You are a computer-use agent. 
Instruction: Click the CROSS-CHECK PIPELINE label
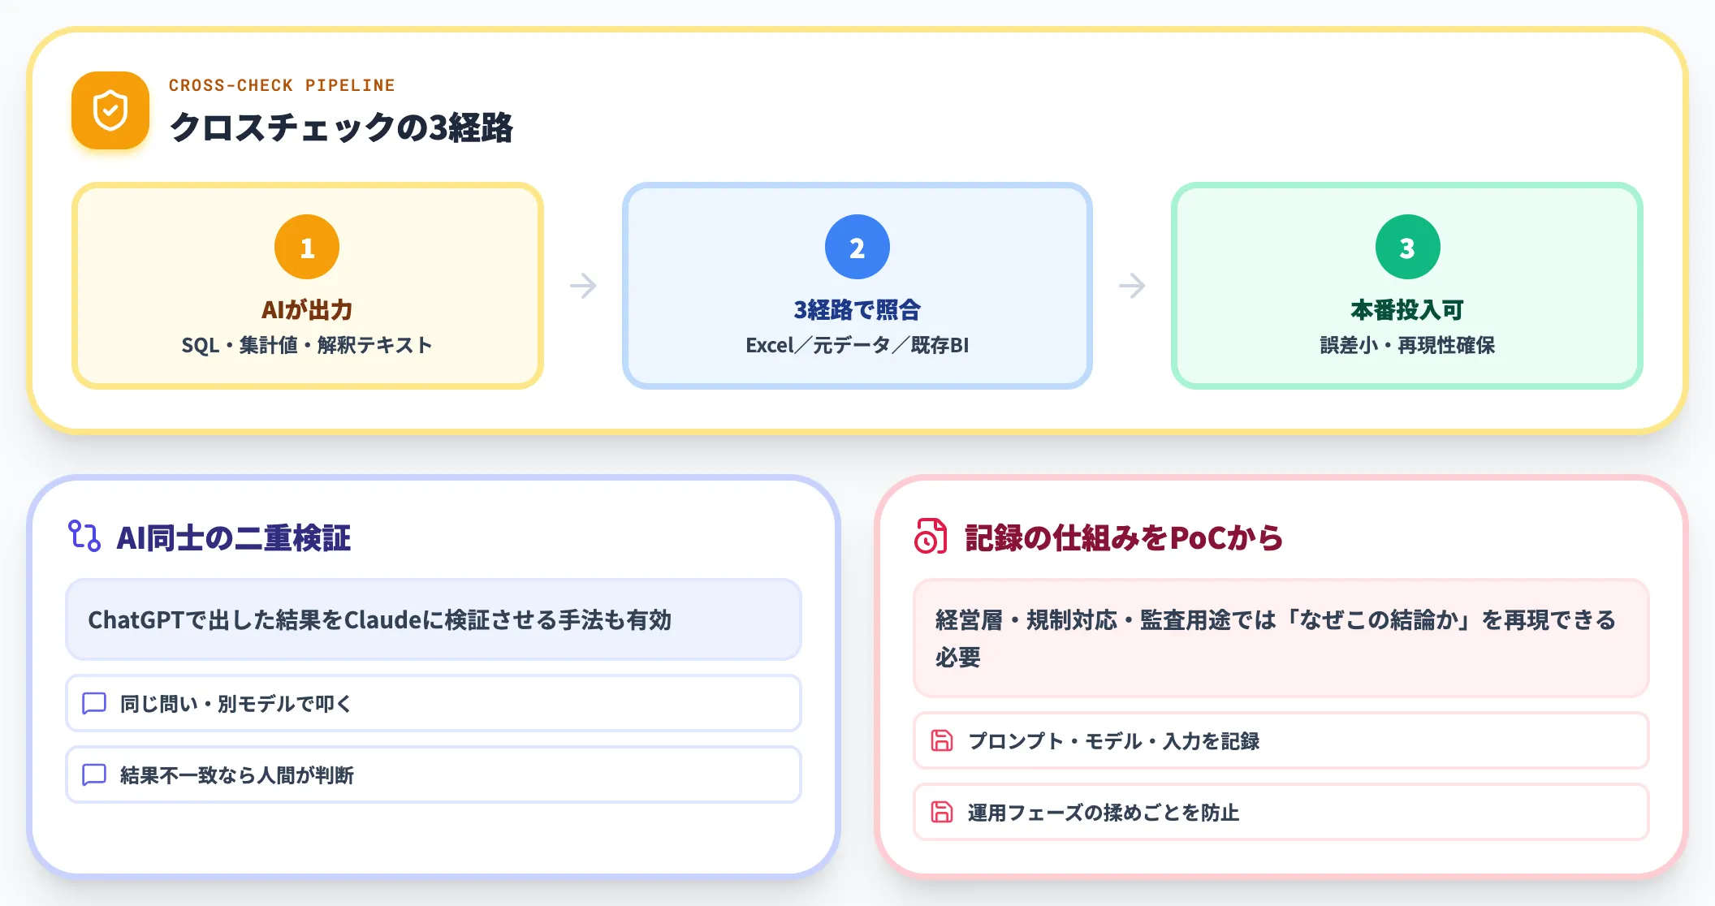282,85
